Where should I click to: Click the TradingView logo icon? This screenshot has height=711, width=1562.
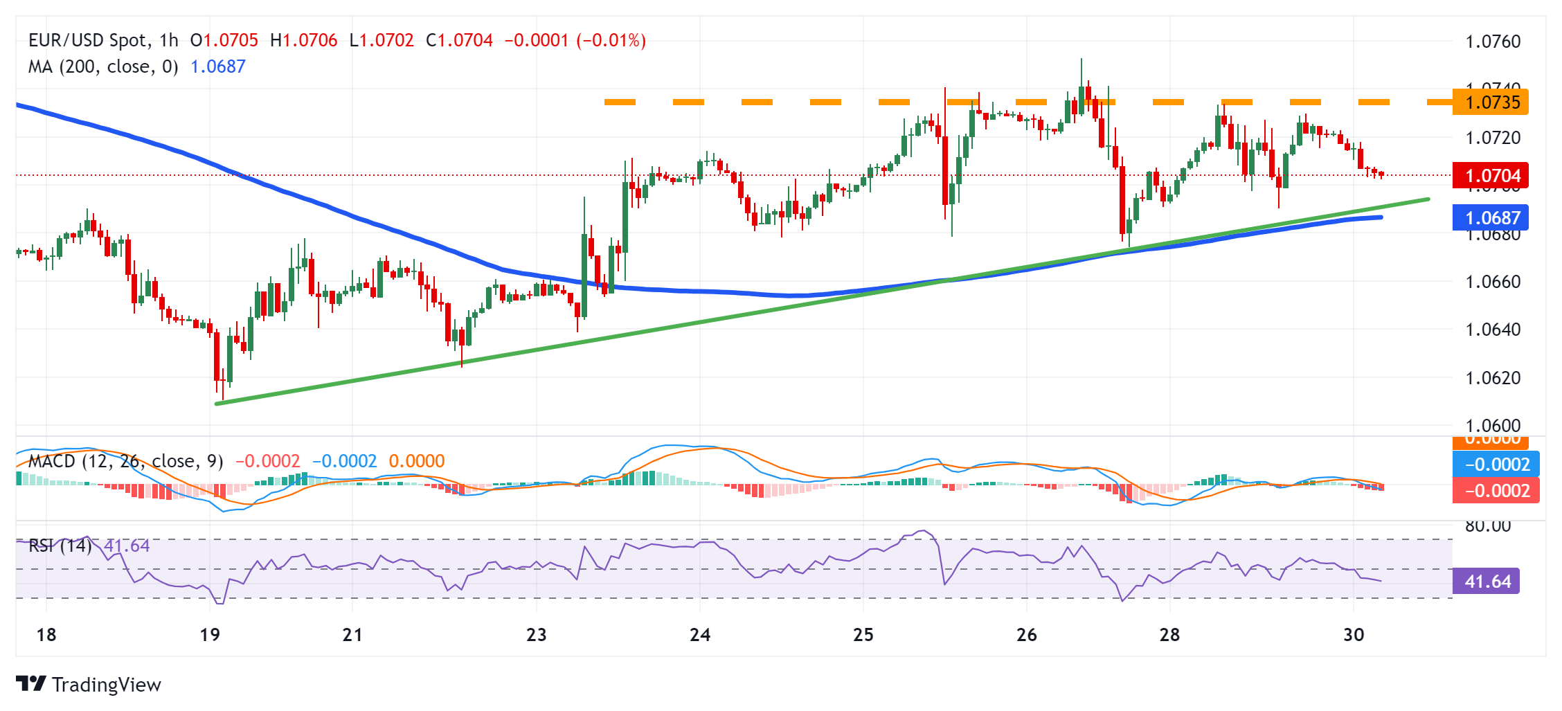point(31,684)
